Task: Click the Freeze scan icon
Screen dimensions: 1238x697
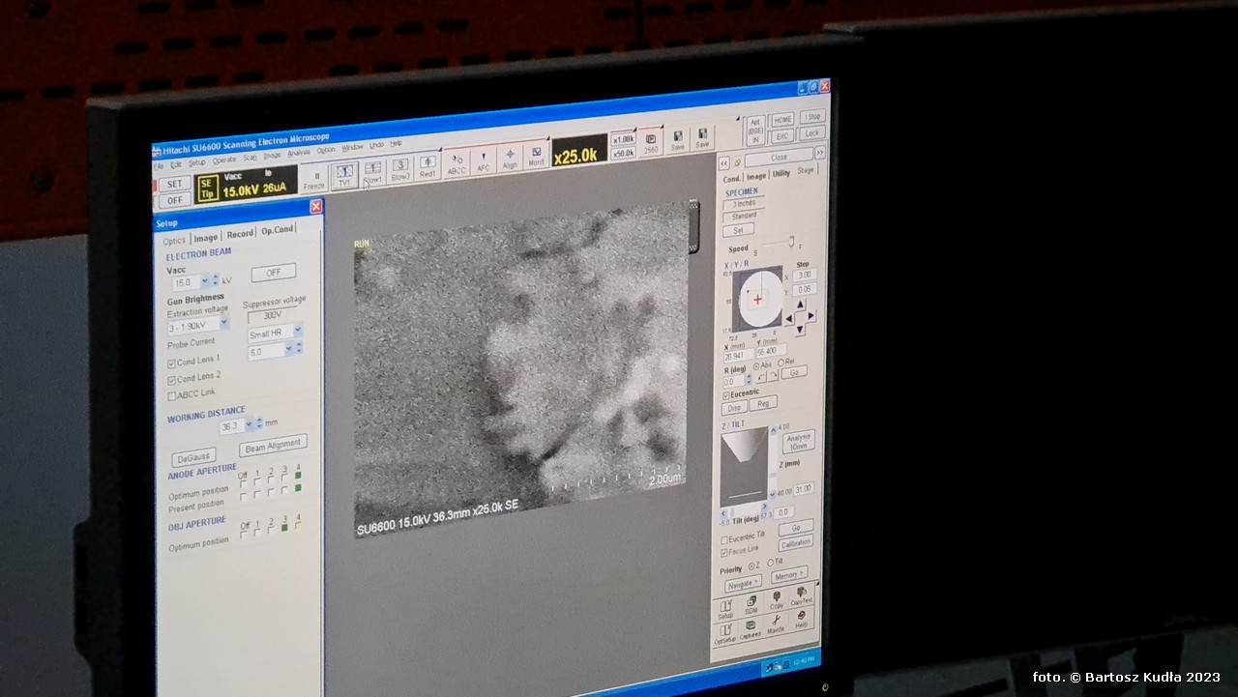Action: coord(314,181)
